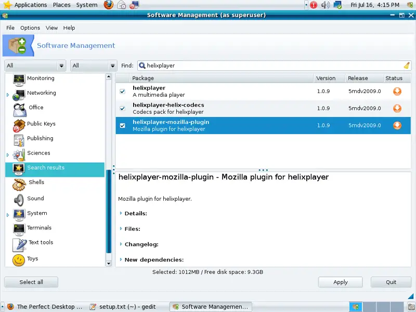Open the mail launcher icon in top panel
Image resolution: width=416 pixels, height=312 pixels.
(x=122, y=5)
